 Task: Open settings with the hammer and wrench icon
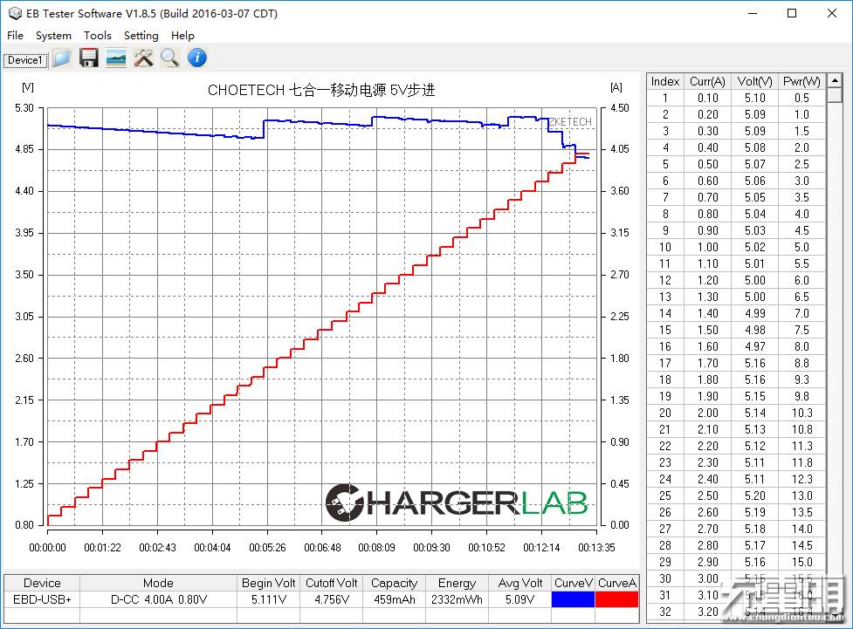coord(143,58)
